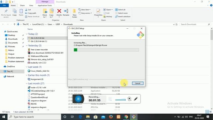Image resolution: width=213 pixels, height=120 pixels.
Task: Select Network in navigation pane
Action: 10,76
